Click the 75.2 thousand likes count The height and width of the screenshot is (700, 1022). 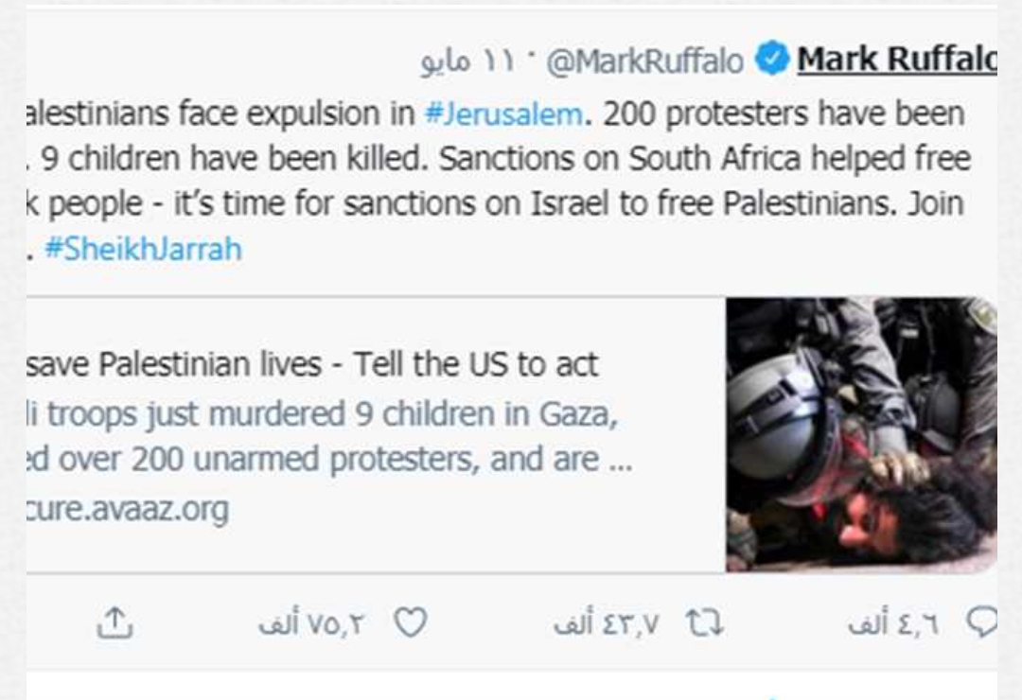point(309,623)
